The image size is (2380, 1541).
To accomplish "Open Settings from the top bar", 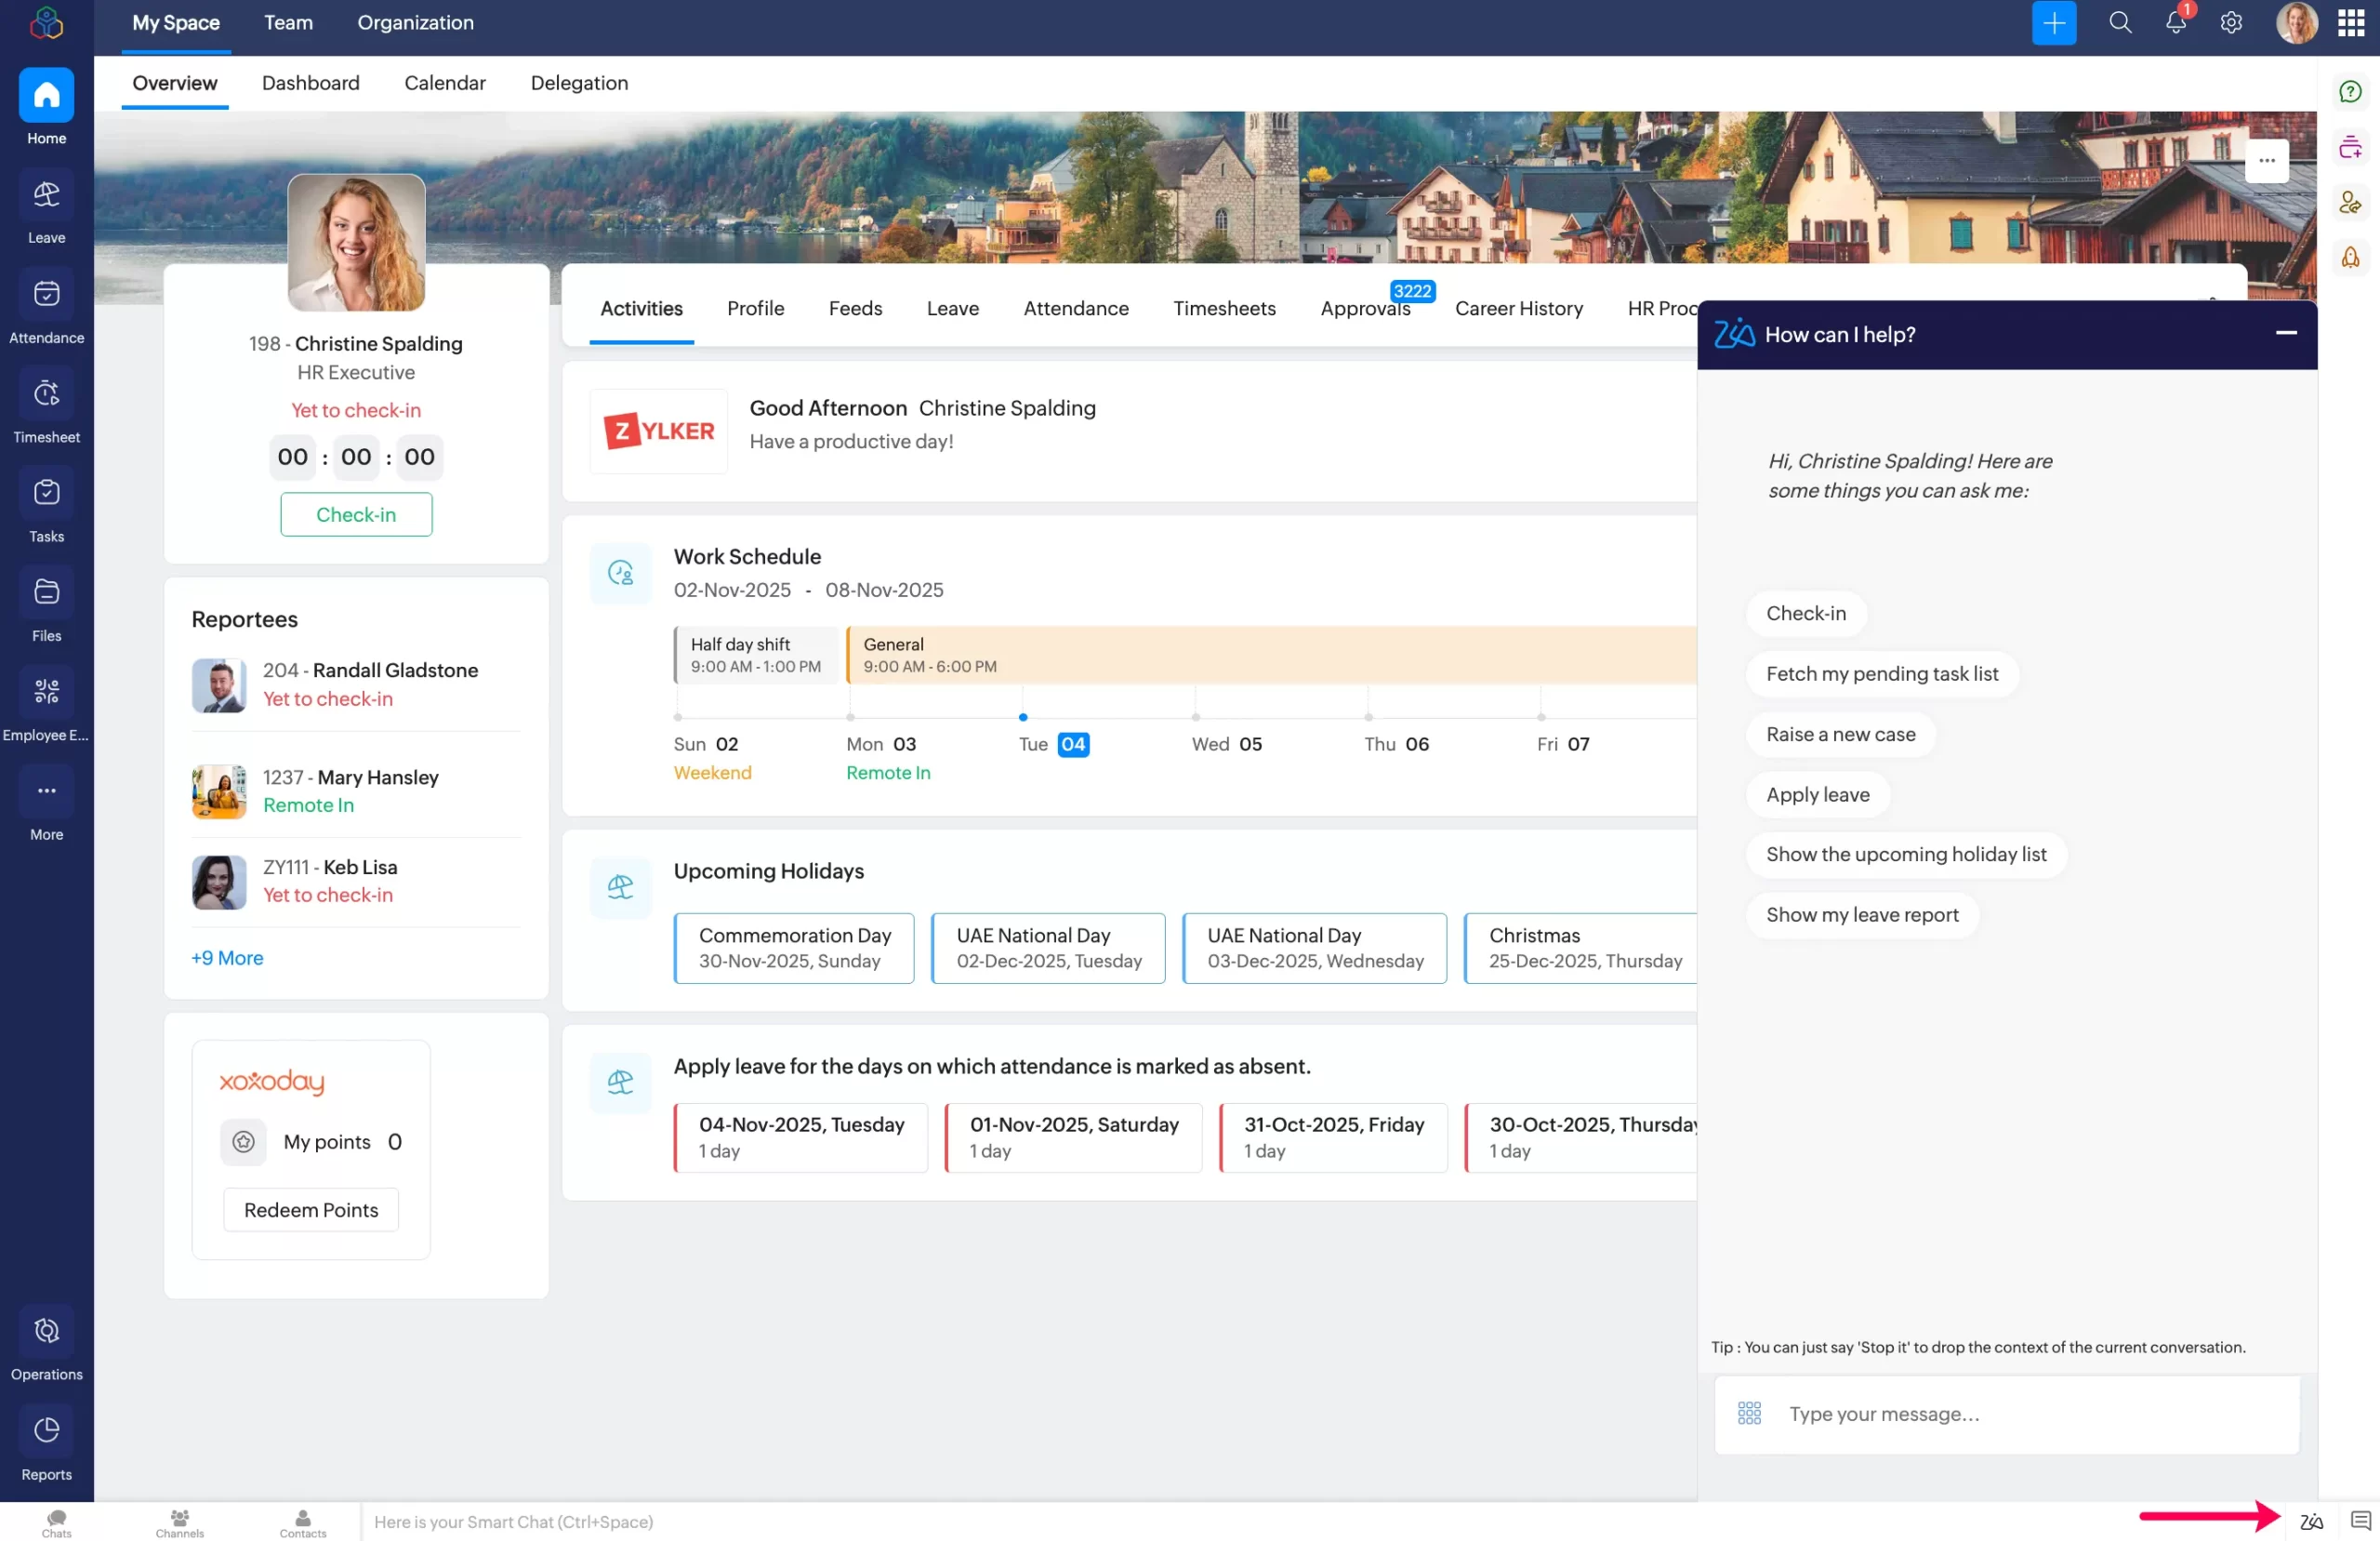I will click(x=2231, y=22).
